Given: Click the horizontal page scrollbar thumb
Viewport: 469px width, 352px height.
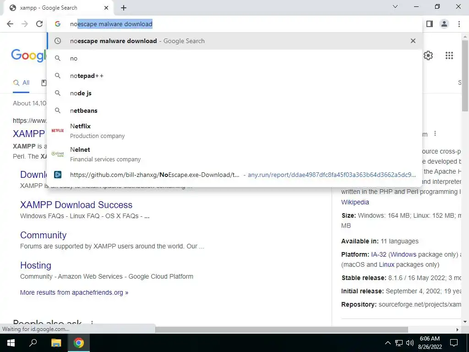Looking at the screenshot, I should [282, 330].
